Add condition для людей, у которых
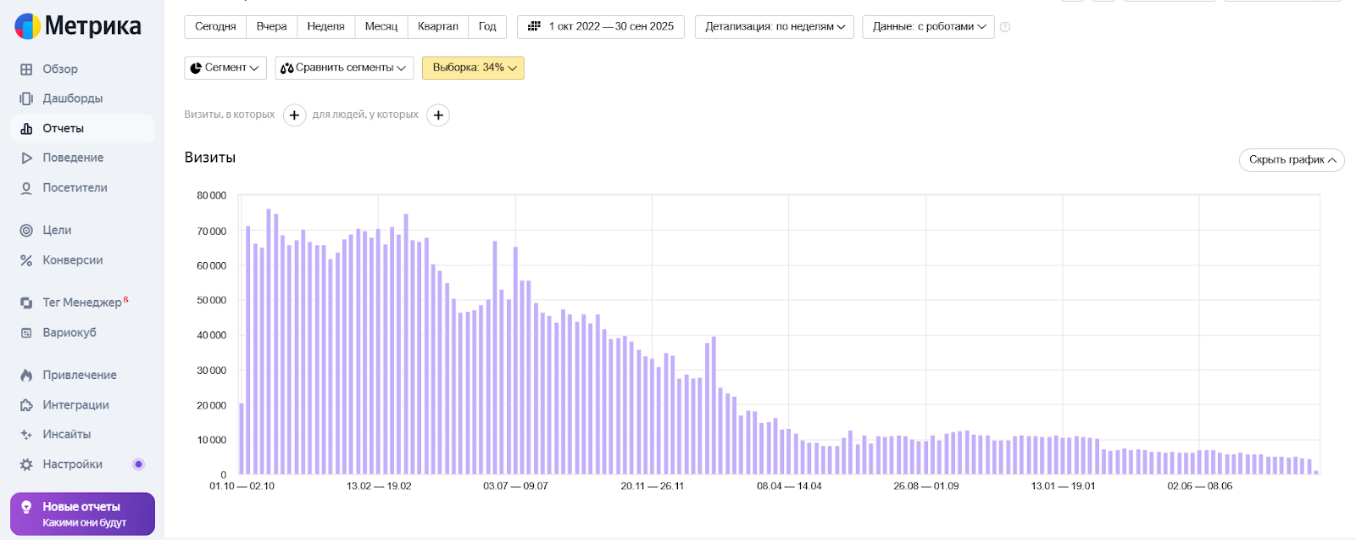Screen dimensions: 1356x540 coord(438,115)
